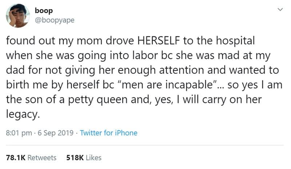View the 78.1K Retweets list
291x169 pixels.
pos(31,157)
